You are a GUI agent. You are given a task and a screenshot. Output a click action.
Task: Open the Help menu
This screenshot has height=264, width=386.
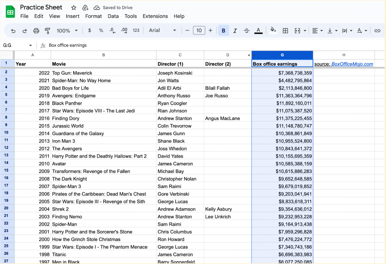click(179, 16)
